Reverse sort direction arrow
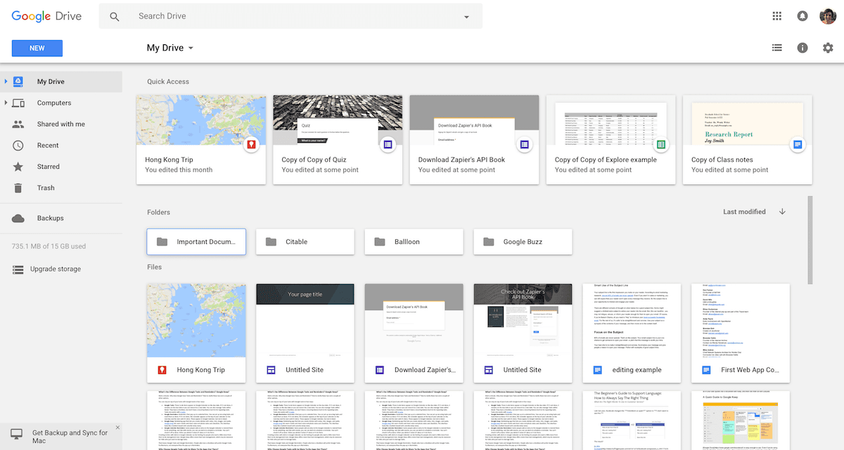 tap(782, 212)
